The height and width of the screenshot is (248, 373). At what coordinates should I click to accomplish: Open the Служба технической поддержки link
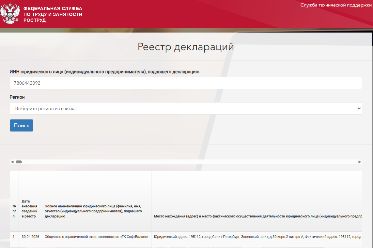(336, 5)
